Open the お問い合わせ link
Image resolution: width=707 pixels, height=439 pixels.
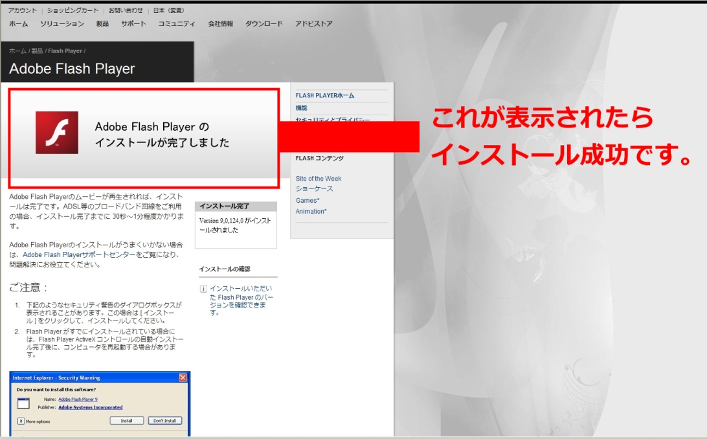tap(126, 10)
